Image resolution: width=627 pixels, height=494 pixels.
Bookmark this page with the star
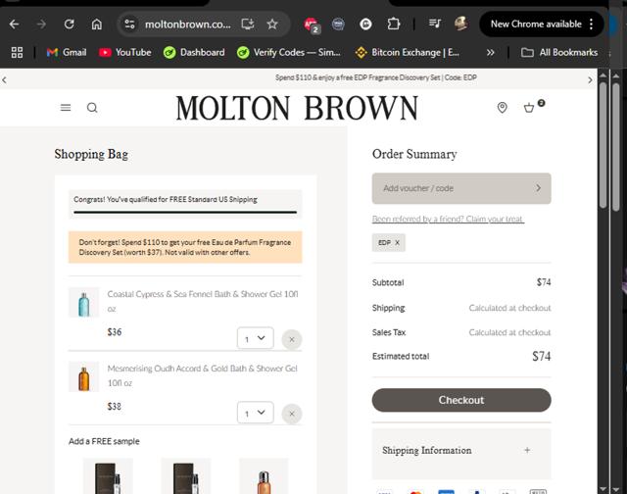click(272, 25)
